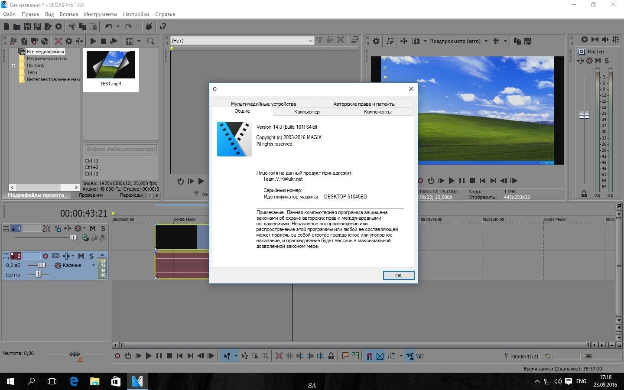624x390 pixels.
Task: Open the Views dropdown arrow in media toolbar
Action: [139, 41]
